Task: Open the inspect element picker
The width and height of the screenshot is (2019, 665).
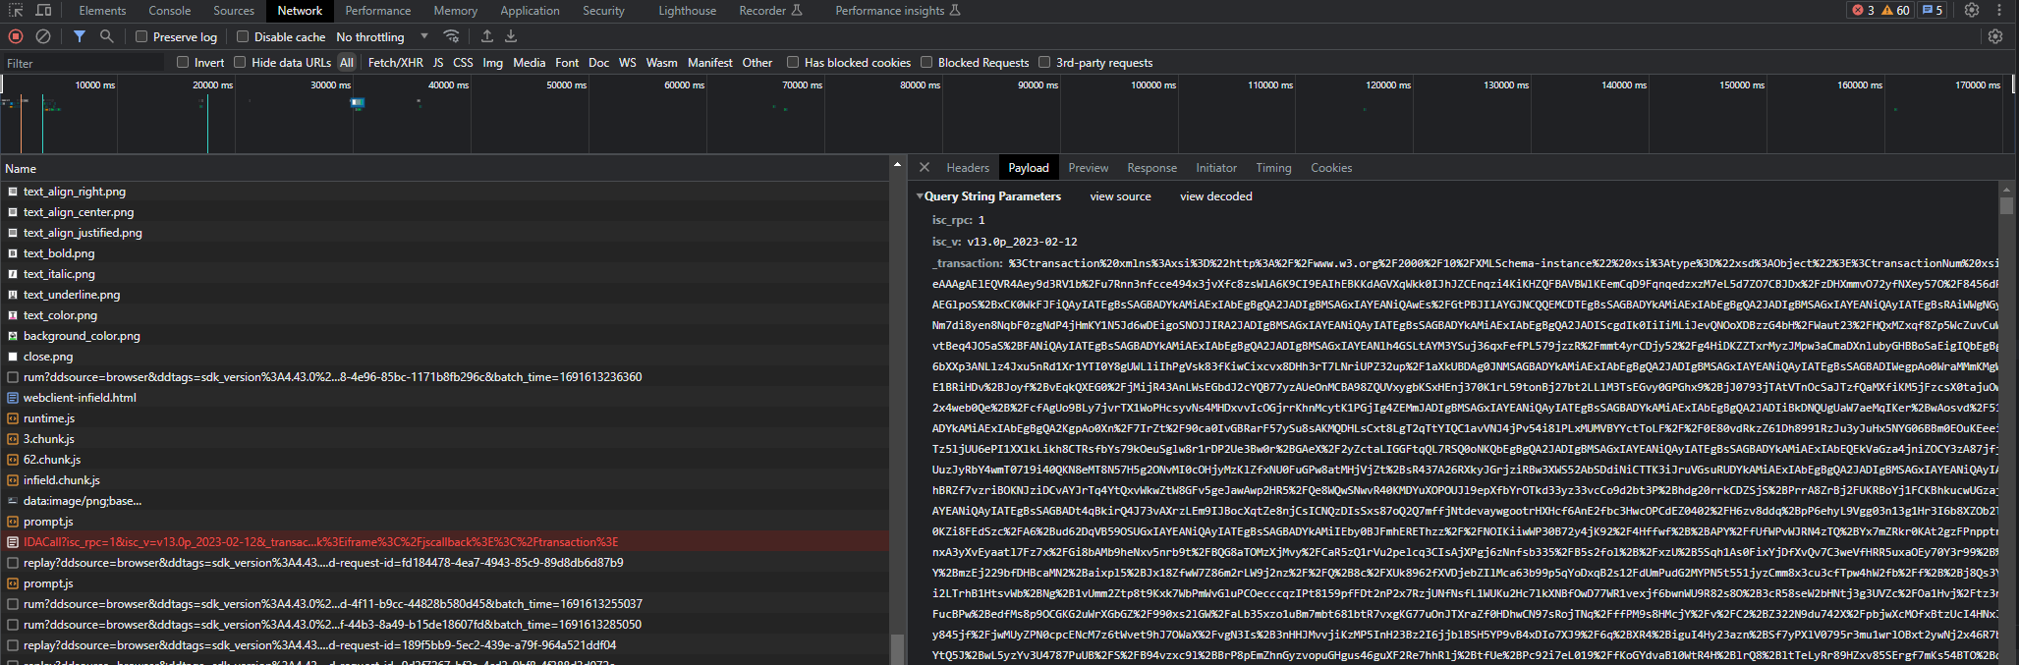Action: pyautogui.click(x=16, y=11)
